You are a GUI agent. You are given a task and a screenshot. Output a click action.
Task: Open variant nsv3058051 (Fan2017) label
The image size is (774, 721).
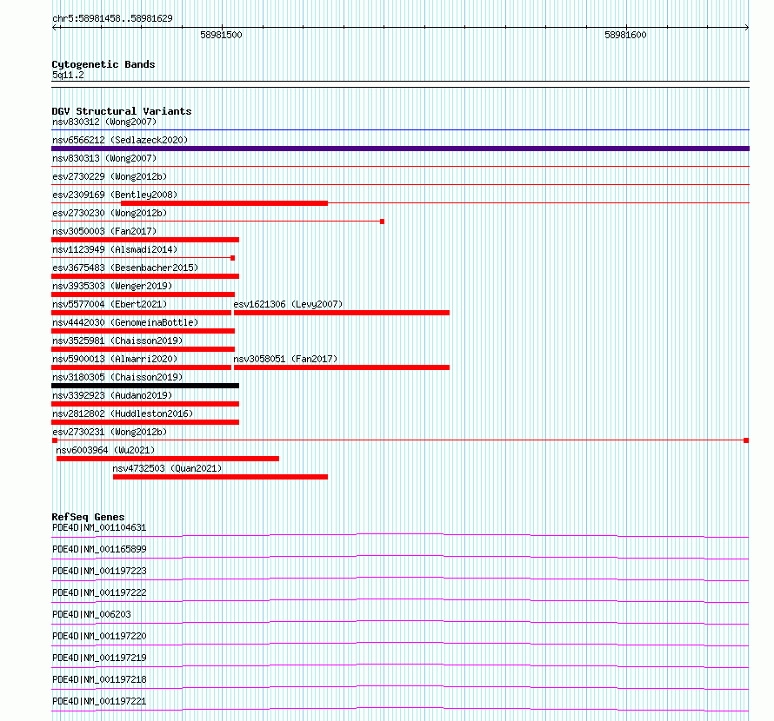(285, 359)
